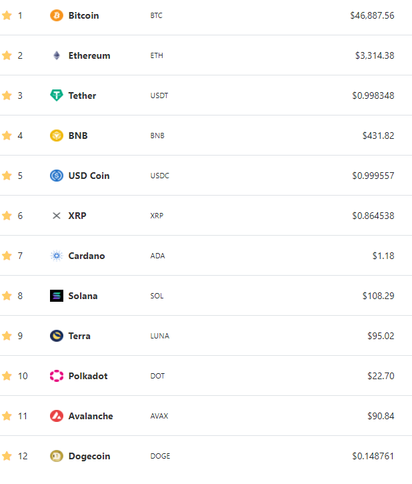Viewport: 412px width, 484px height.
Task: Click the pink Polkadot icon
Action: click(57, 376)
